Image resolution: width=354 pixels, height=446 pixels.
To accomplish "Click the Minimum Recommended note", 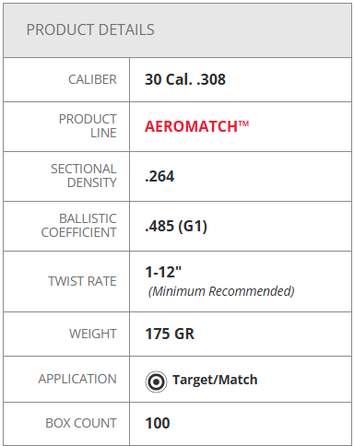I will 221,291.
